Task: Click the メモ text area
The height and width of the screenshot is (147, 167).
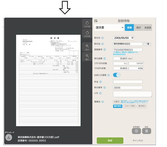Action: [x=132, y=94]
